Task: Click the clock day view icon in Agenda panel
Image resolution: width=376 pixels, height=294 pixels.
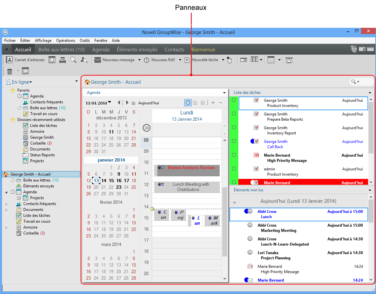Action: click(x=188, y=103)
